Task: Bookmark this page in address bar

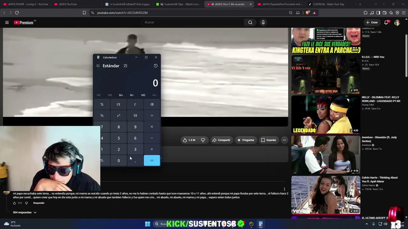Action: point(84,13)
